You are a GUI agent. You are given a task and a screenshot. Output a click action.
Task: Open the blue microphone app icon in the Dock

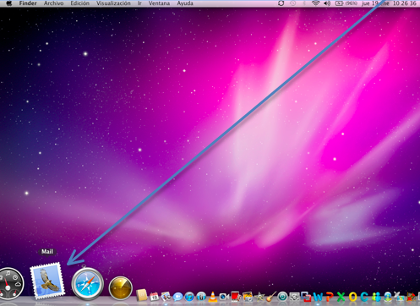pyautogui.click(x=201, y=297)
